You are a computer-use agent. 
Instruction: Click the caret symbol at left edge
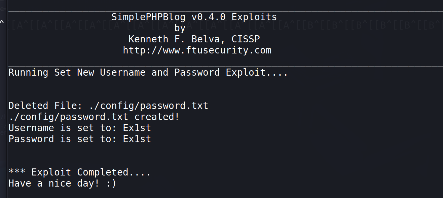pos(2,23)
